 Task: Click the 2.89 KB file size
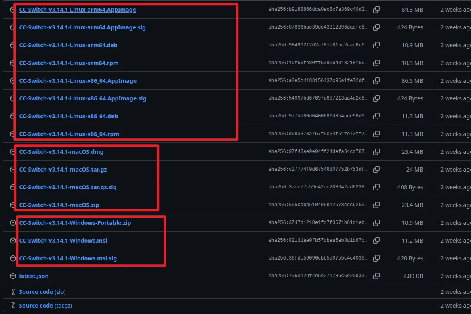pos(413,276)
